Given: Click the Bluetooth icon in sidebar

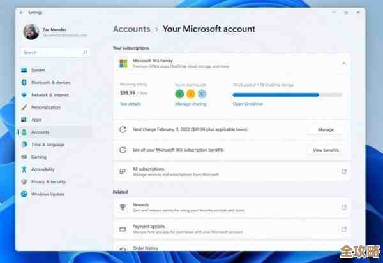Looking at the screenshot, I should point(24,82).
